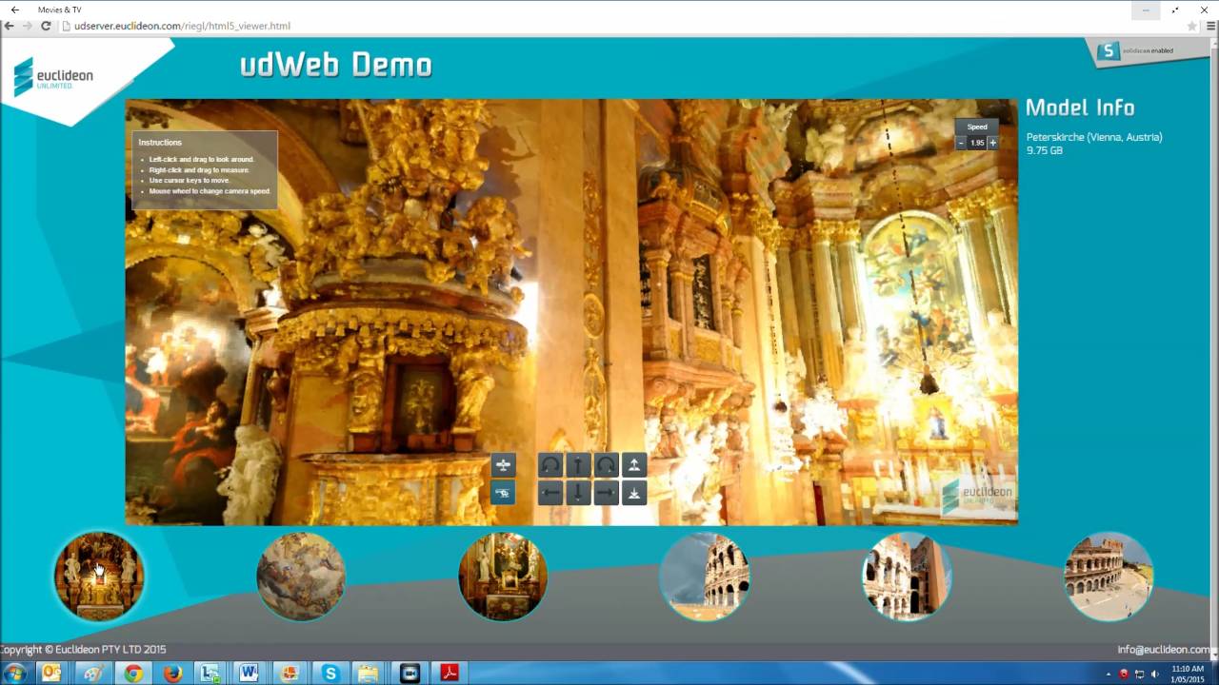Rotate the camera view left

point(550,464)
